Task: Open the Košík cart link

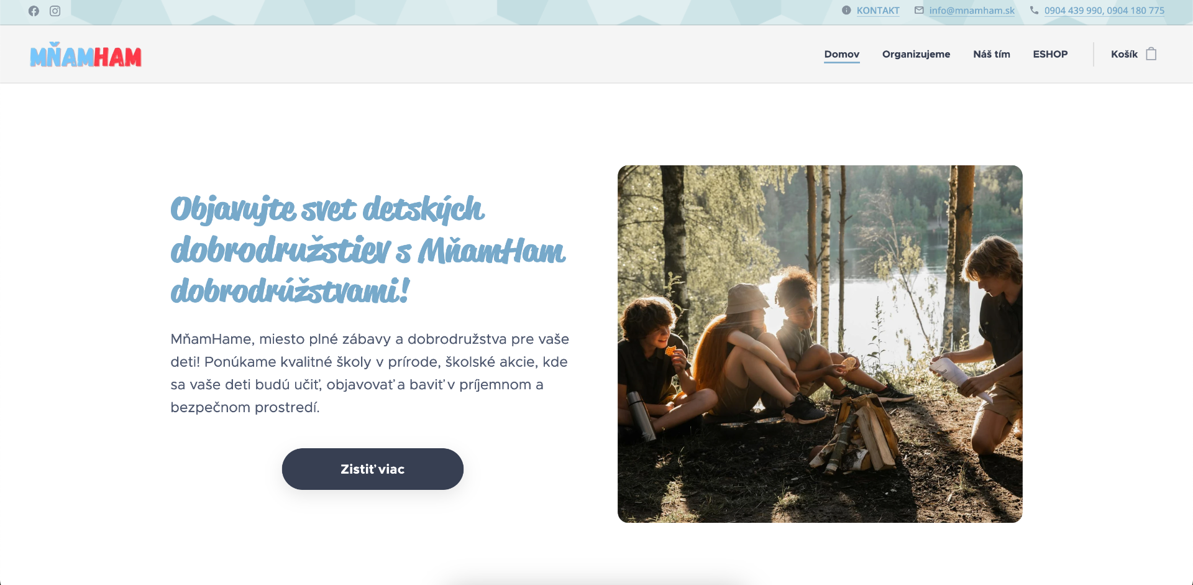Action: [1124, 54]
